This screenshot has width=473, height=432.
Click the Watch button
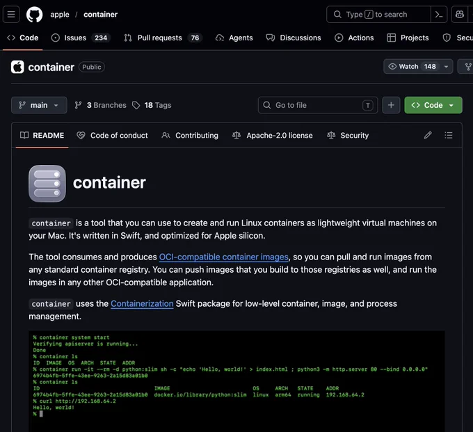click(x=412, y=66)
